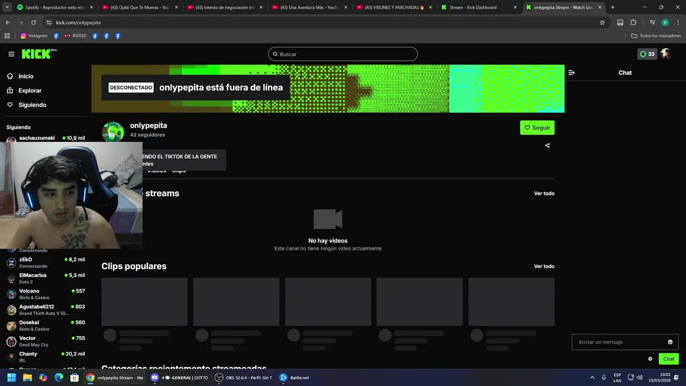Open Chrome extensions puzzle icon
The width and height of the screenshot is (686, 386).
pos(633,23)
